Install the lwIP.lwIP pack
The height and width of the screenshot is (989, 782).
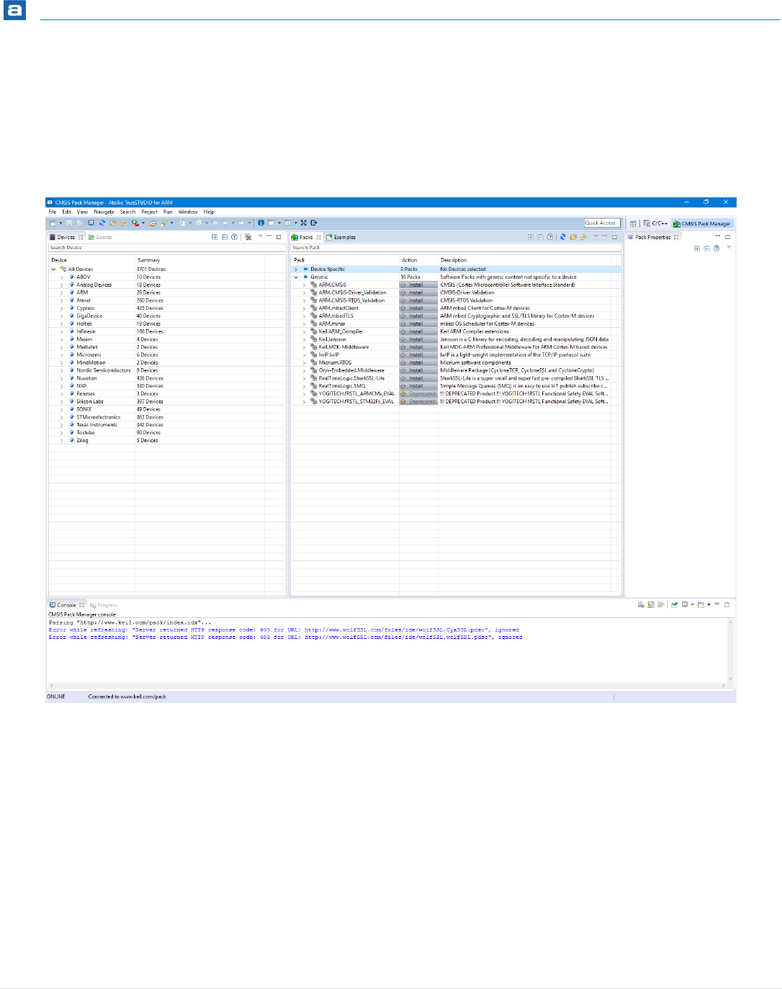(x=418, y=355)
